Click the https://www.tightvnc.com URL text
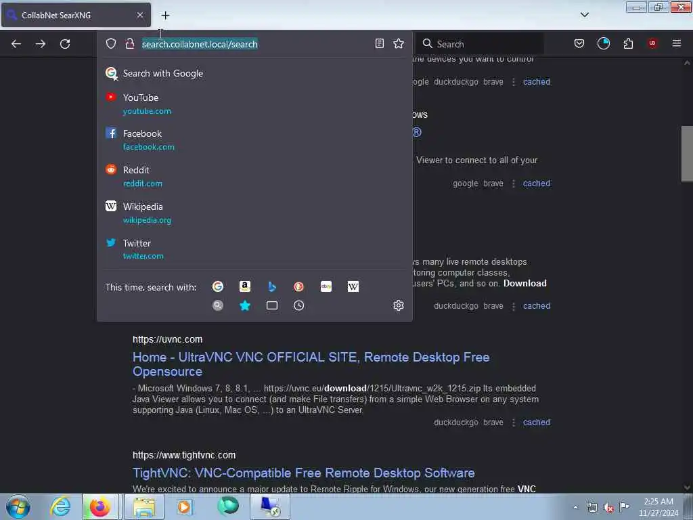The height and width of the screenshot is (520, 693). pos(184,456)
